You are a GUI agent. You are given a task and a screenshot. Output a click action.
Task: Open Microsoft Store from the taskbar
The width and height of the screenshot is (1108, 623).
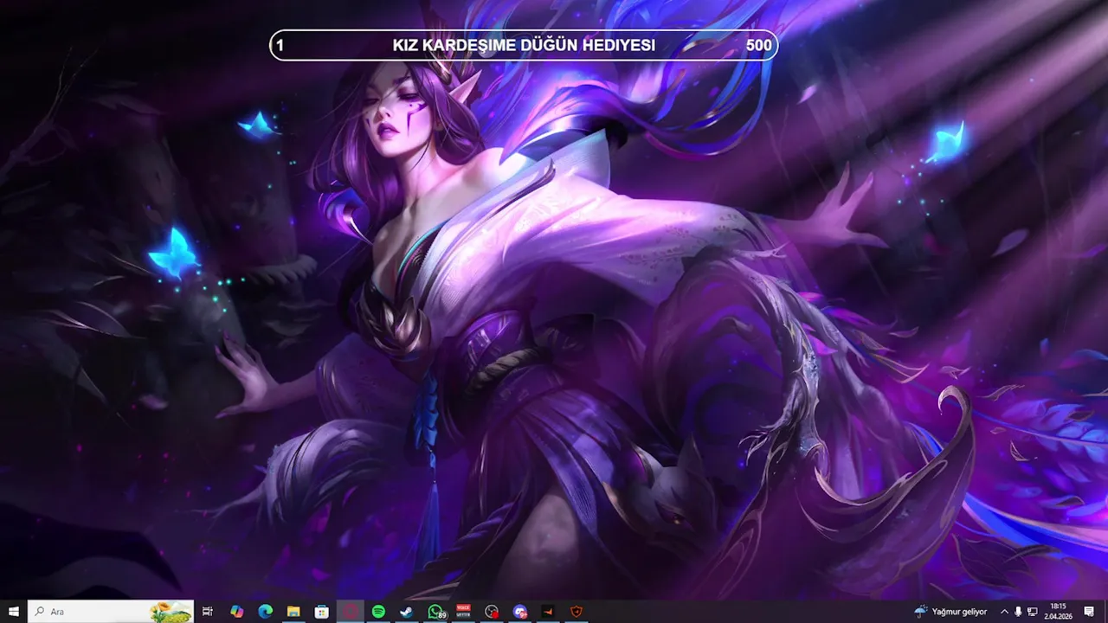[321, 611]
